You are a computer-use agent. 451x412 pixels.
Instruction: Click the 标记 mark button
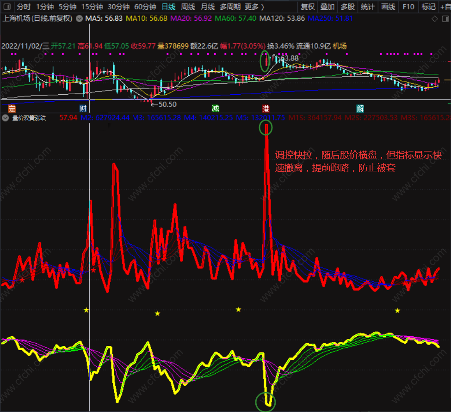pos(428,6)
